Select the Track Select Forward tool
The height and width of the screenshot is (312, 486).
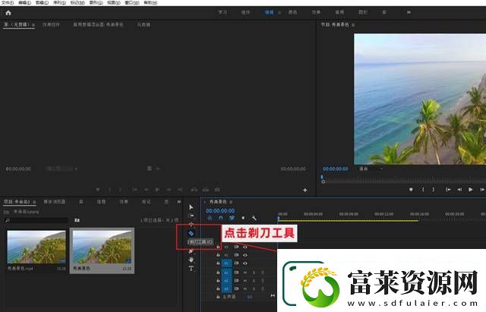click(191, 216)
